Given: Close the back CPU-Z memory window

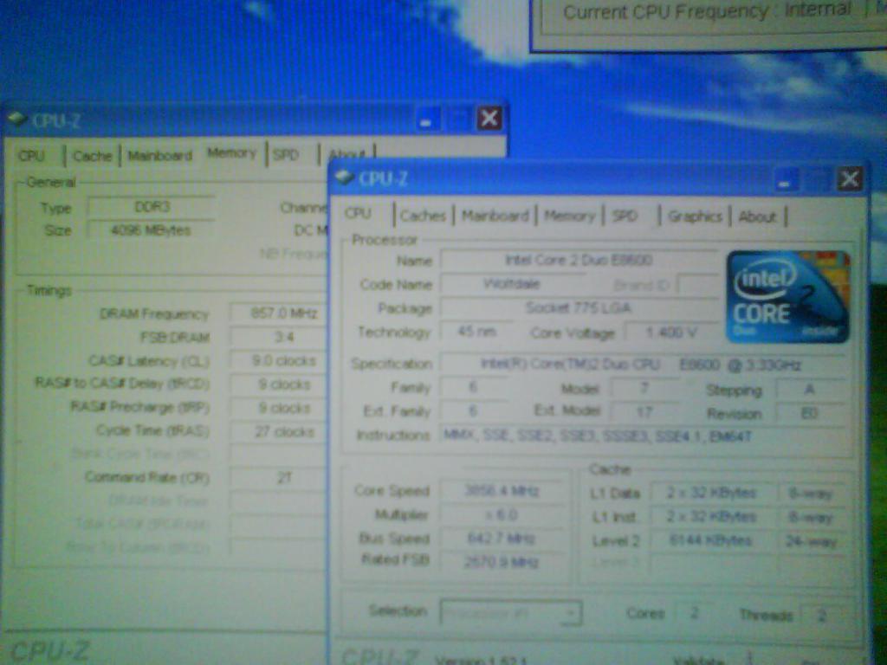Looking at the screenshot, I should point(489,119).
